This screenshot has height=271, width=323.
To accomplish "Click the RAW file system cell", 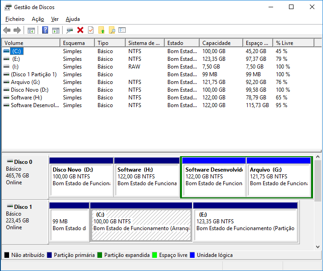I will [134, 67].
